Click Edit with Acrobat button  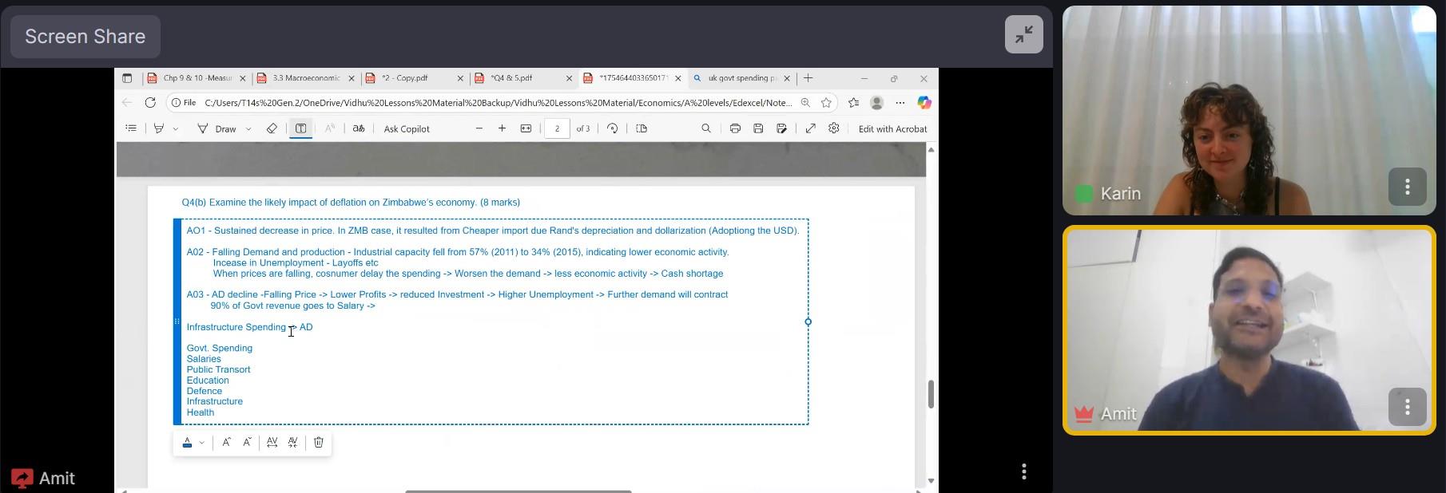(892, 128)
